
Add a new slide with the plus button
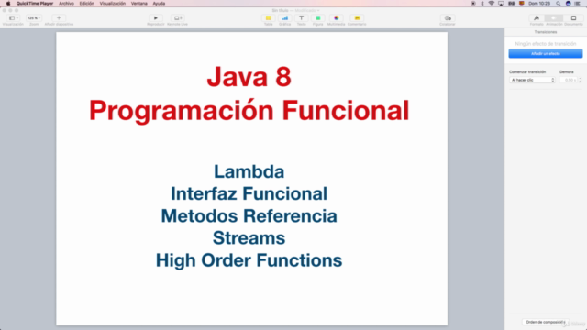click(59, 18)
